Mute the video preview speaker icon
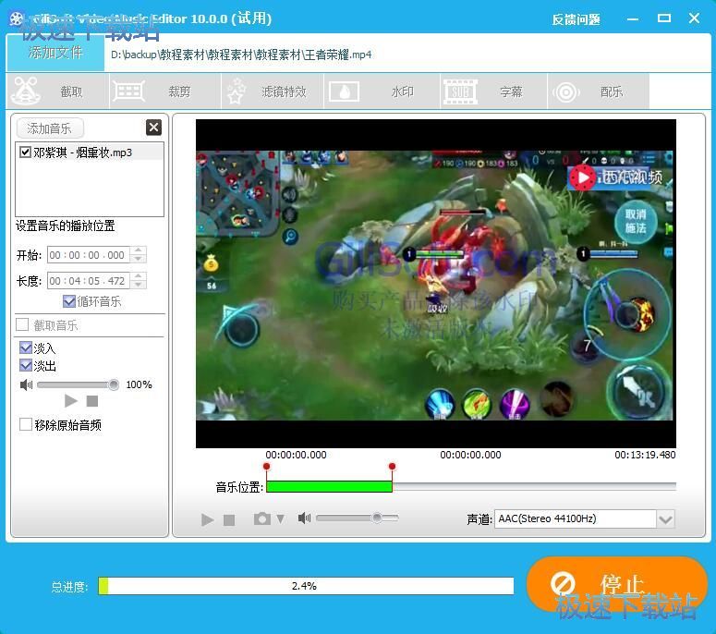Viewport: 716px width, 634px height. pyautogui.click(x=304, y=518)
